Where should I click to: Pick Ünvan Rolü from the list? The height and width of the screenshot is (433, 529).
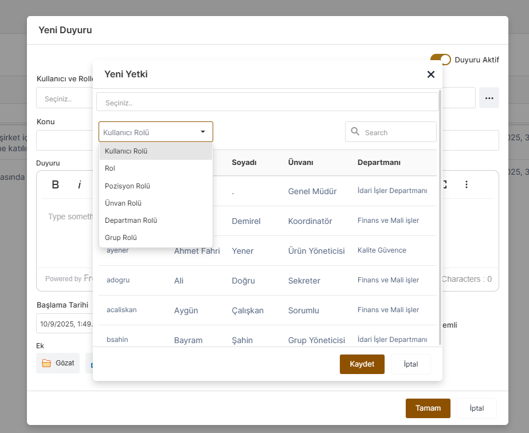[x=123, y=203]
